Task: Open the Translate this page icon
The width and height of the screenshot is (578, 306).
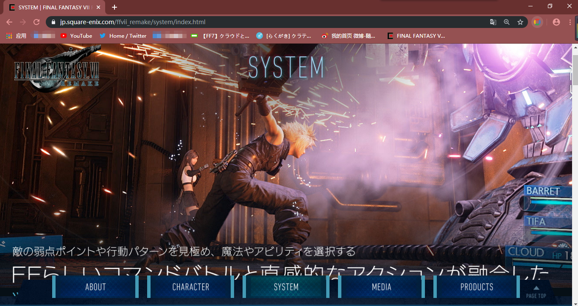Action: pos(493,22)
